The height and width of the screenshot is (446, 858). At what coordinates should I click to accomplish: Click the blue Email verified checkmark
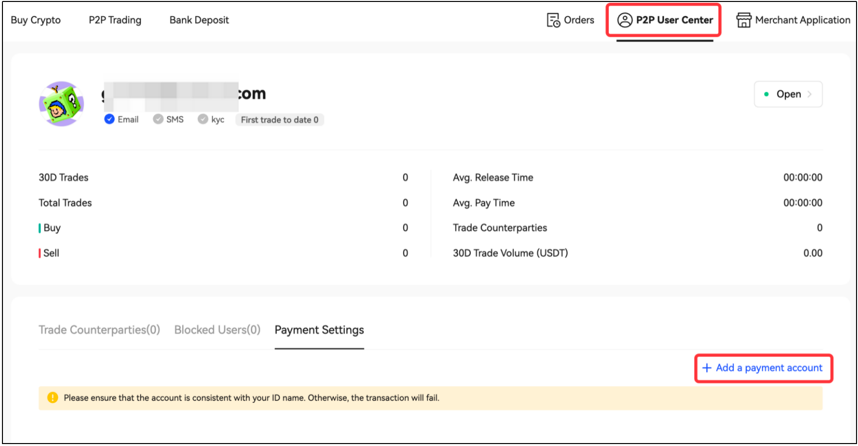[x=110, y=120]
